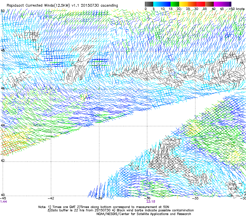Click the NOAA/NESDIS credit line
This screenshot has height=216, width=246.
144,214
